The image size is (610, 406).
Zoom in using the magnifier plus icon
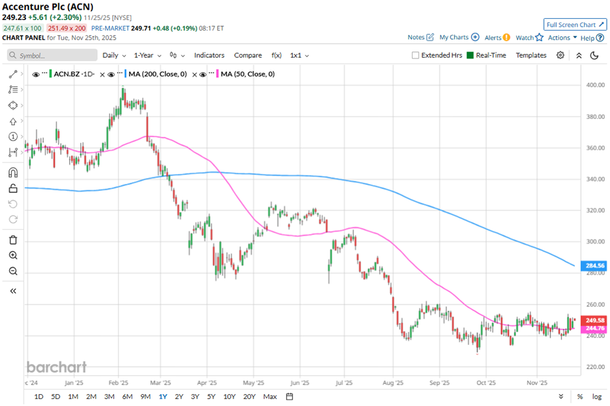point(12,256)
